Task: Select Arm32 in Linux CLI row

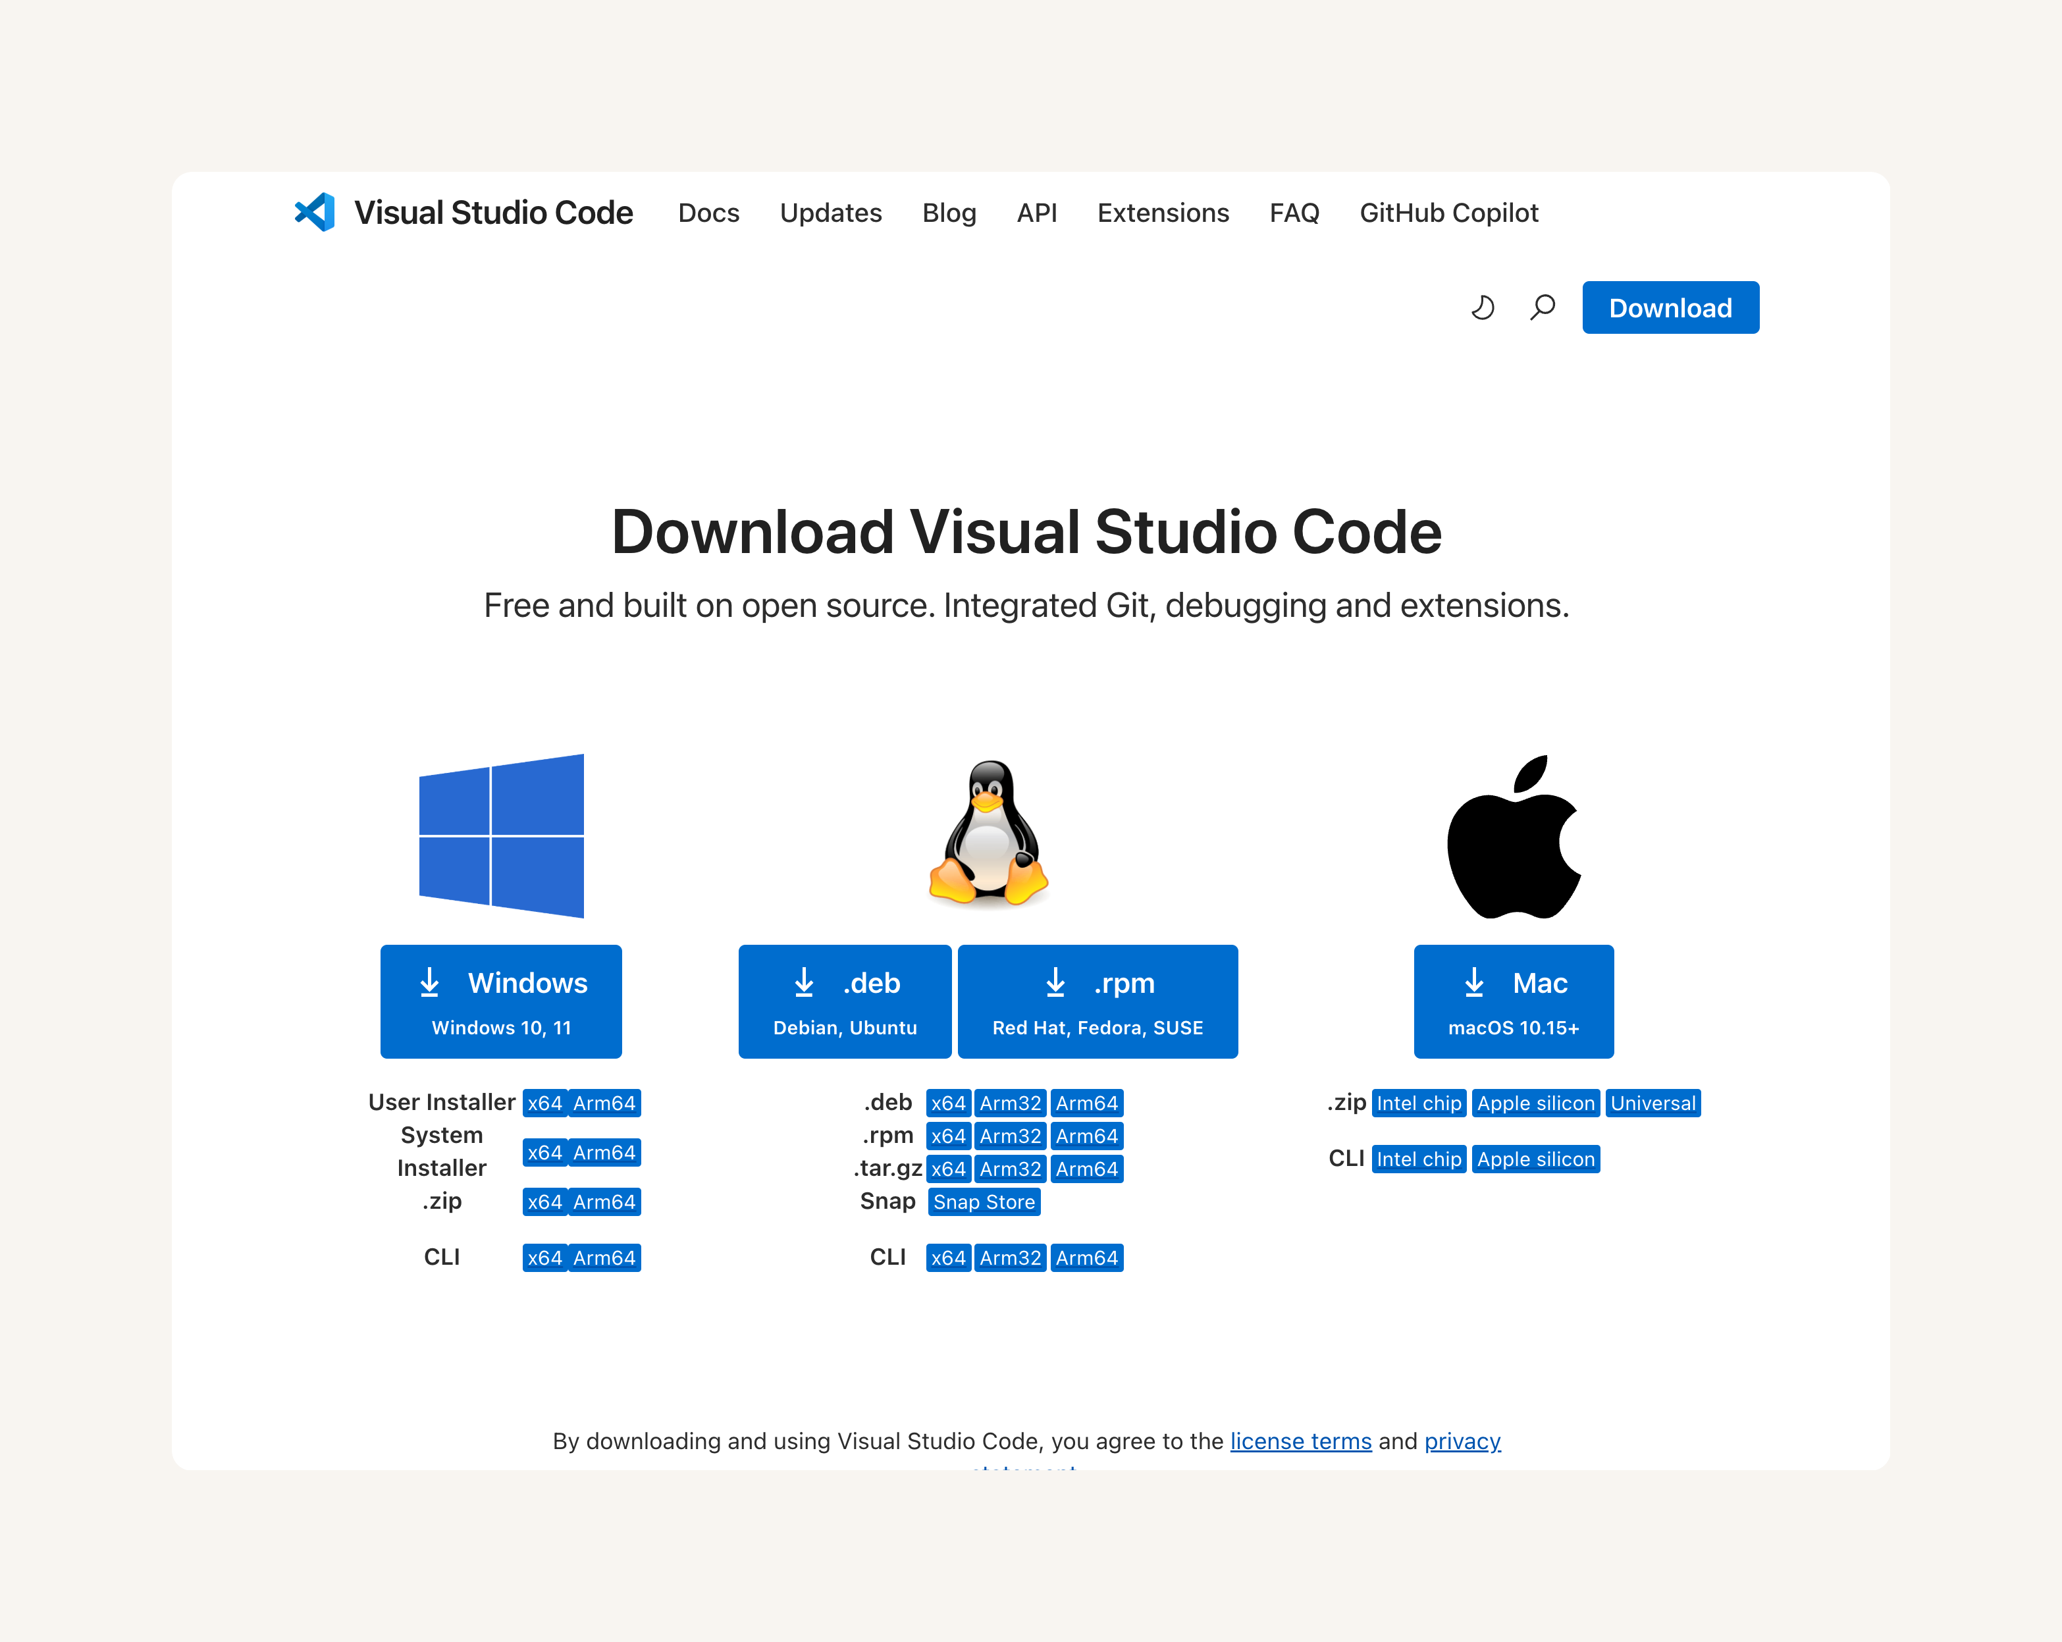Action: (x=1010, y=1258)
